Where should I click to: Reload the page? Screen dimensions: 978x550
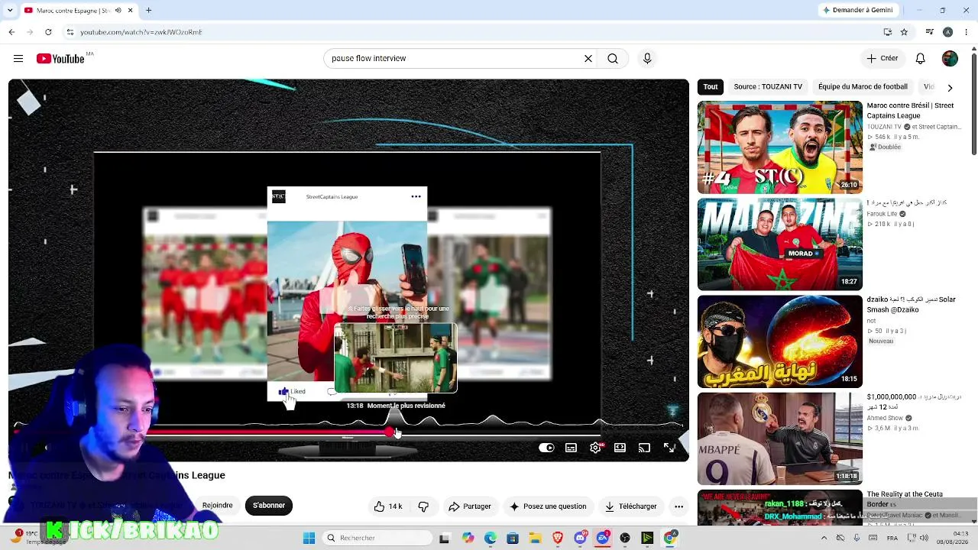pos(48,32)
